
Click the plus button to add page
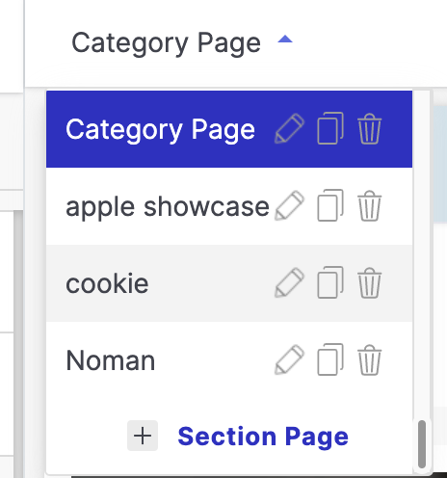pyautogui.click(x=143, y=436)
